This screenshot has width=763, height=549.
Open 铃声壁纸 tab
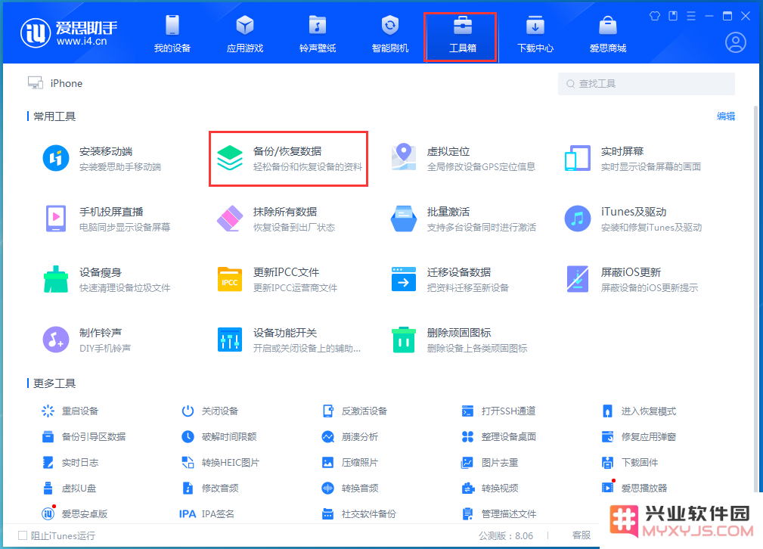pos(318,34)
